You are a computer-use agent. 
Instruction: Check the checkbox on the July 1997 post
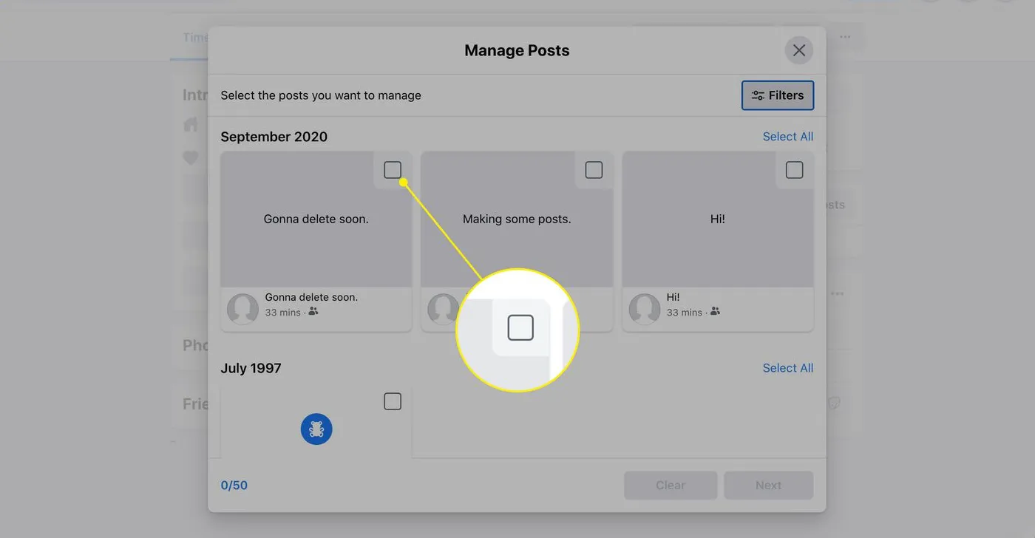click(392, 401)
